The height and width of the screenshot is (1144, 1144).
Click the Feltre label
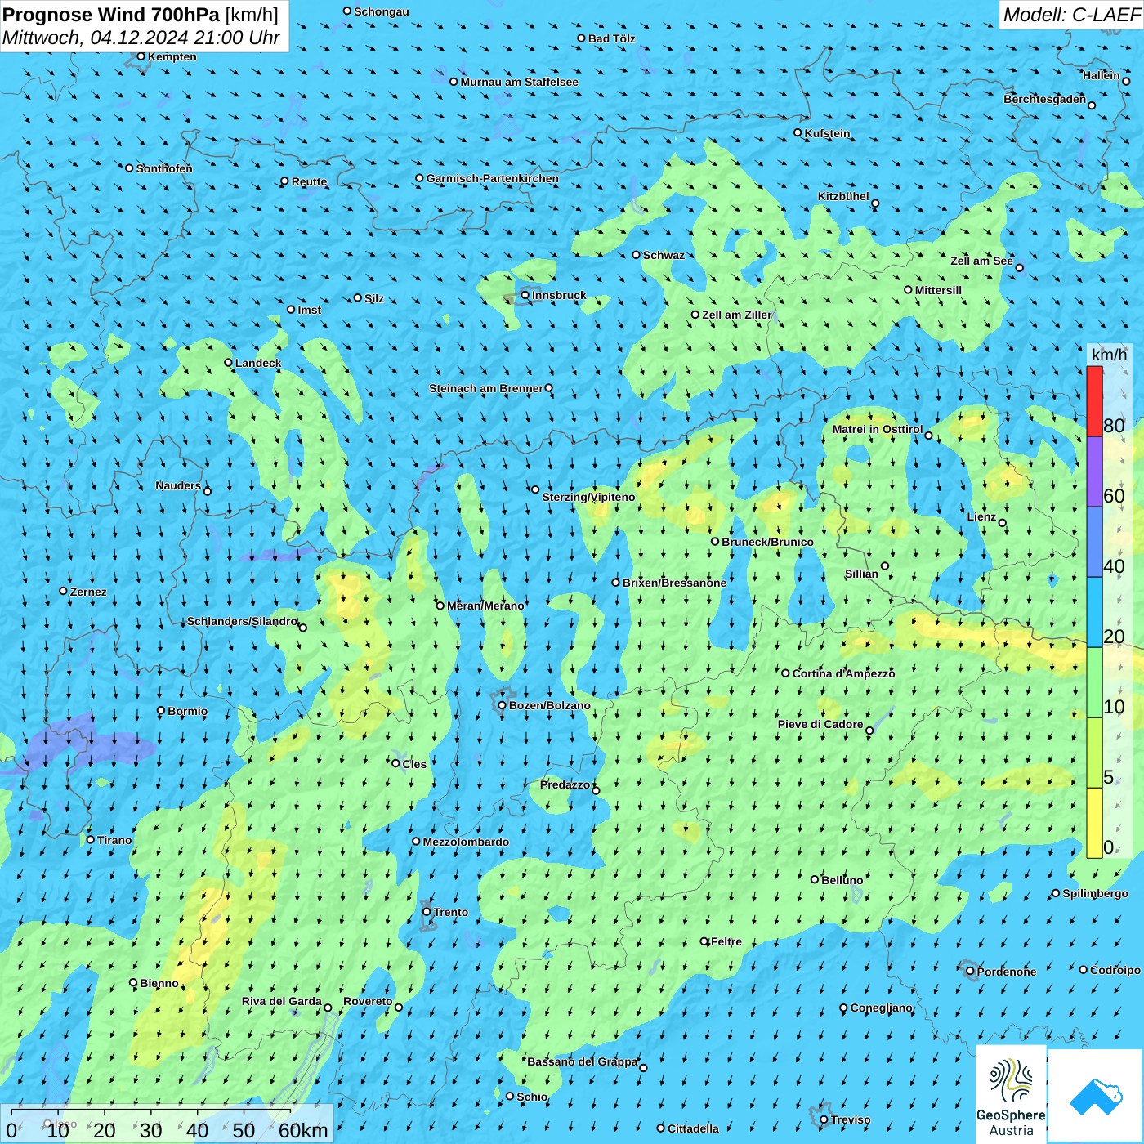point(726,941)
